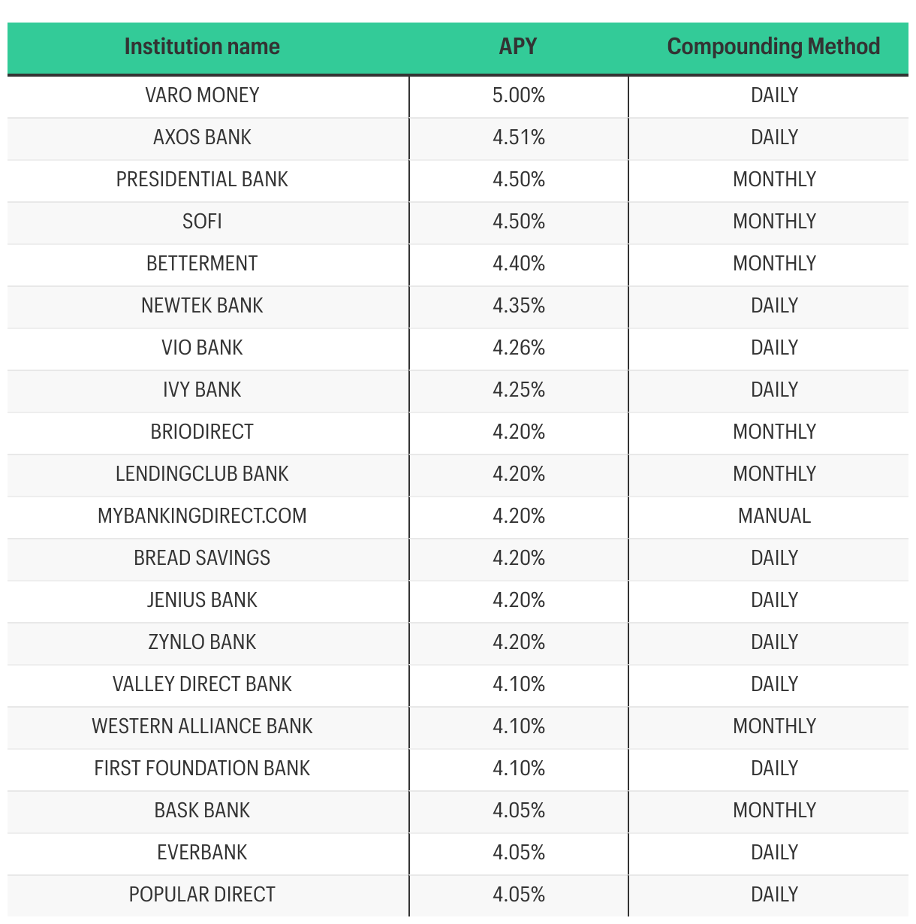916x924 pixels.
Task: Select the VIO BANK cell
Action: coord(202,348)
